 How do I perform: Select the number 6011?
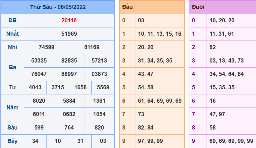pyautogui.click(x=39, y=114)
